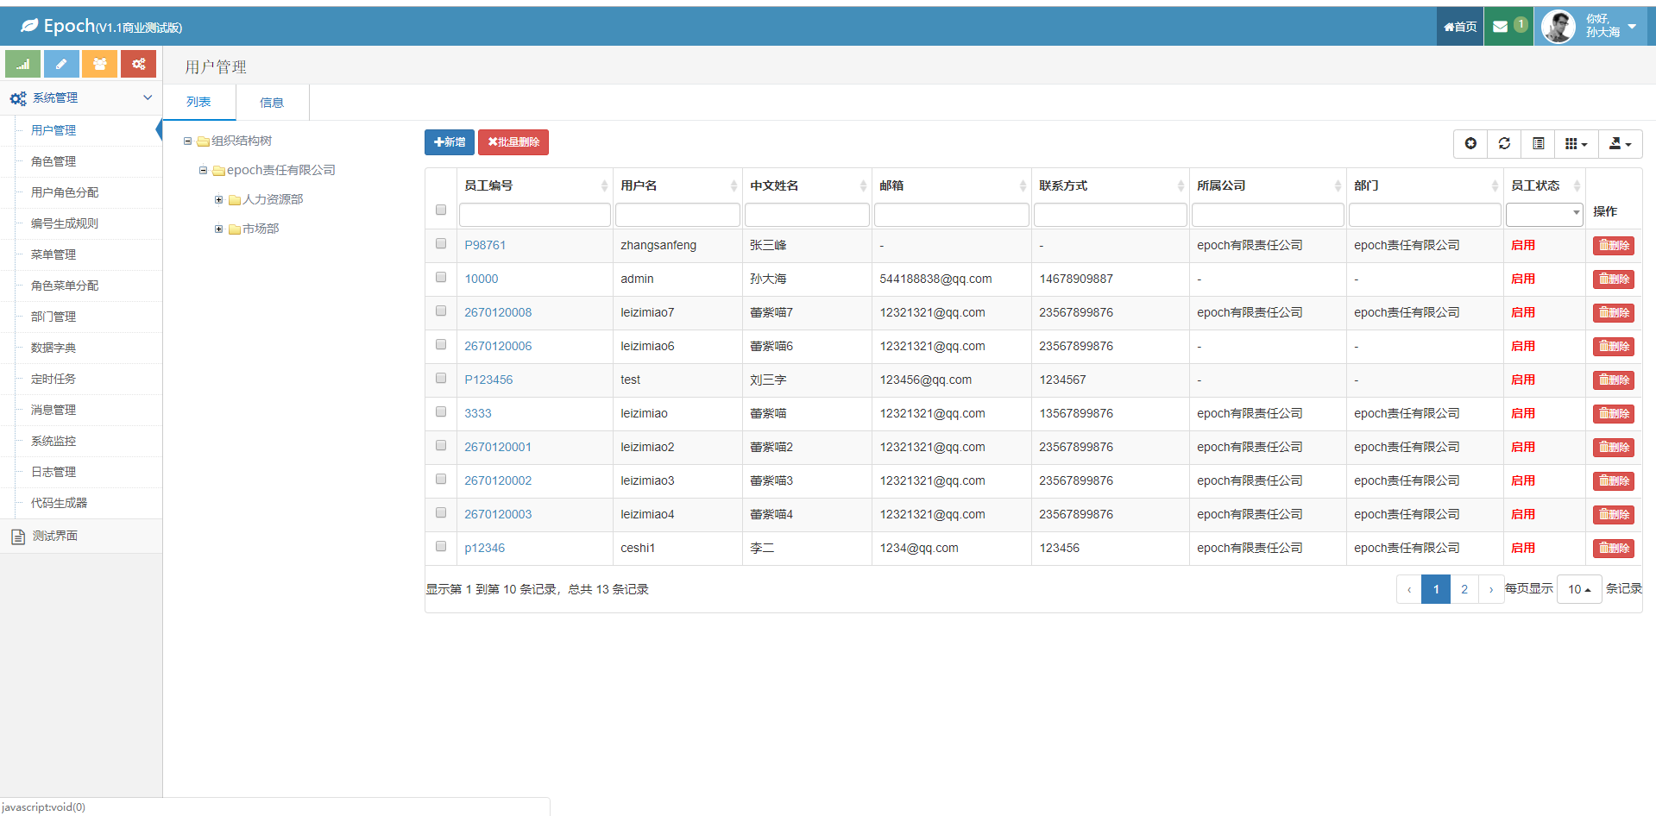Open 角色管理 in the sidebar menu
Image resolution: width=1656 pixels, height=816 pixels.
(x=54, y=161)
